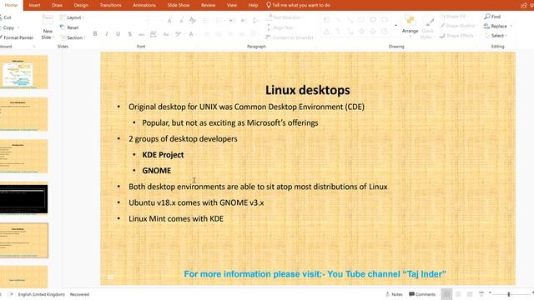Expand the shapes gallery More arrow
Image resolution: width=534 pixels, height=300 pixels.
395,26
